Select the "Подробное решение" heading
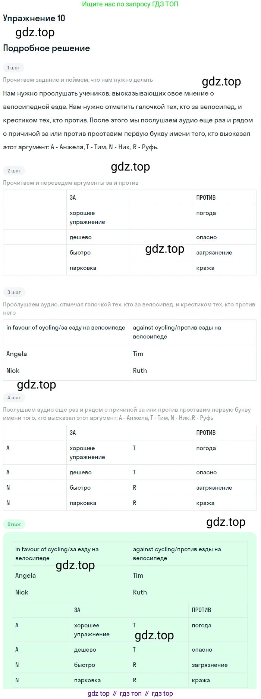 tap(46, 48)
